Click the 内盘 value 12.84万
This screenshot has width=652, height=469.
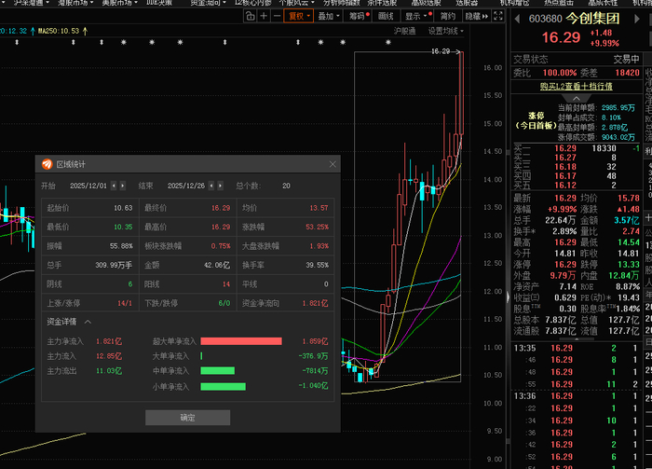[x=623, y=275]
